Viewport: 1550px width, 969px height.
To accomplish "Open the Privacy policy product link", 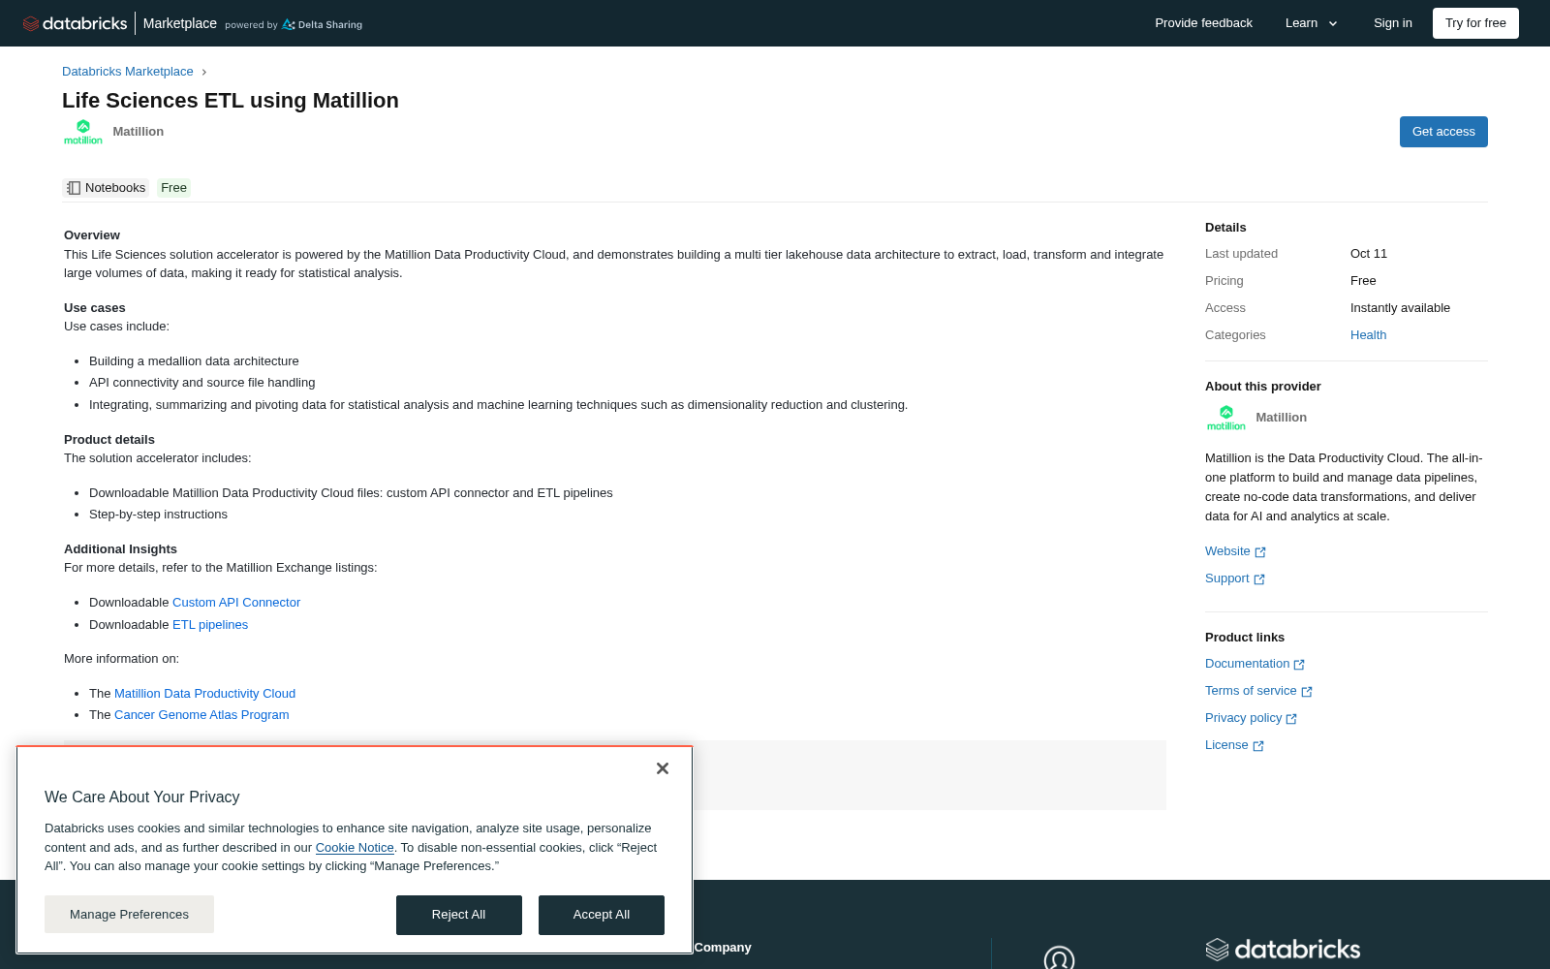I will pyautogui.click(x=1244, y=718).
